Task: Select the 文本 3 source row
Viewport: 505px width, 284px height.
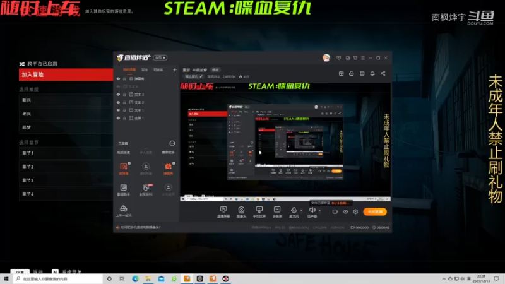Action: pos(146,94)
